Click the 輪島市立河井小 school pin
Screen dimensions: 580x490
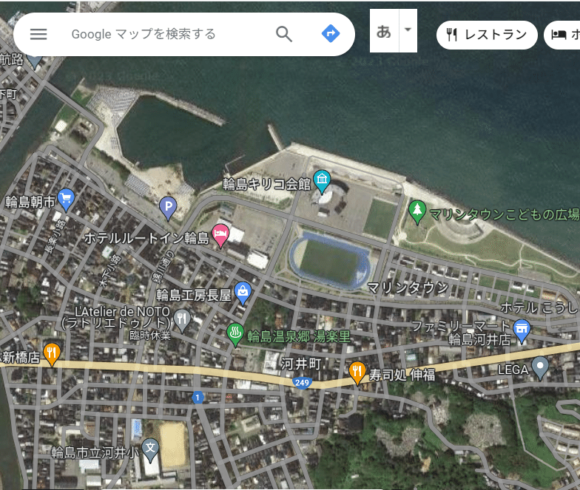point(150,449)
